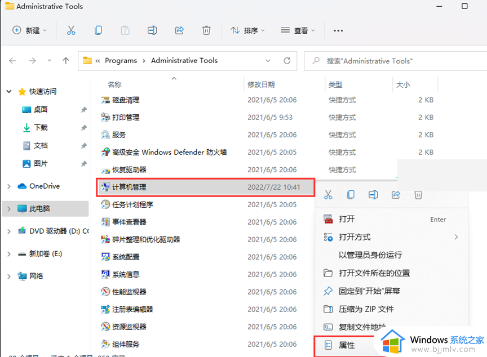The height and width of the screenshot is (357, 487).
Task: Open the 查看 view dropdown
Action: pyautogui.click(x=298, y=30)
